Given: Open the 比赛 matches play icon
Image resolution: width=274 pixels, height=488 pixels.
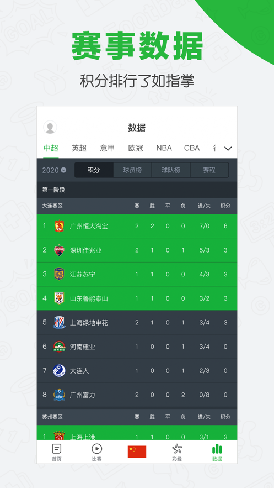Looking at the screenshot, I should click(97, 449).
